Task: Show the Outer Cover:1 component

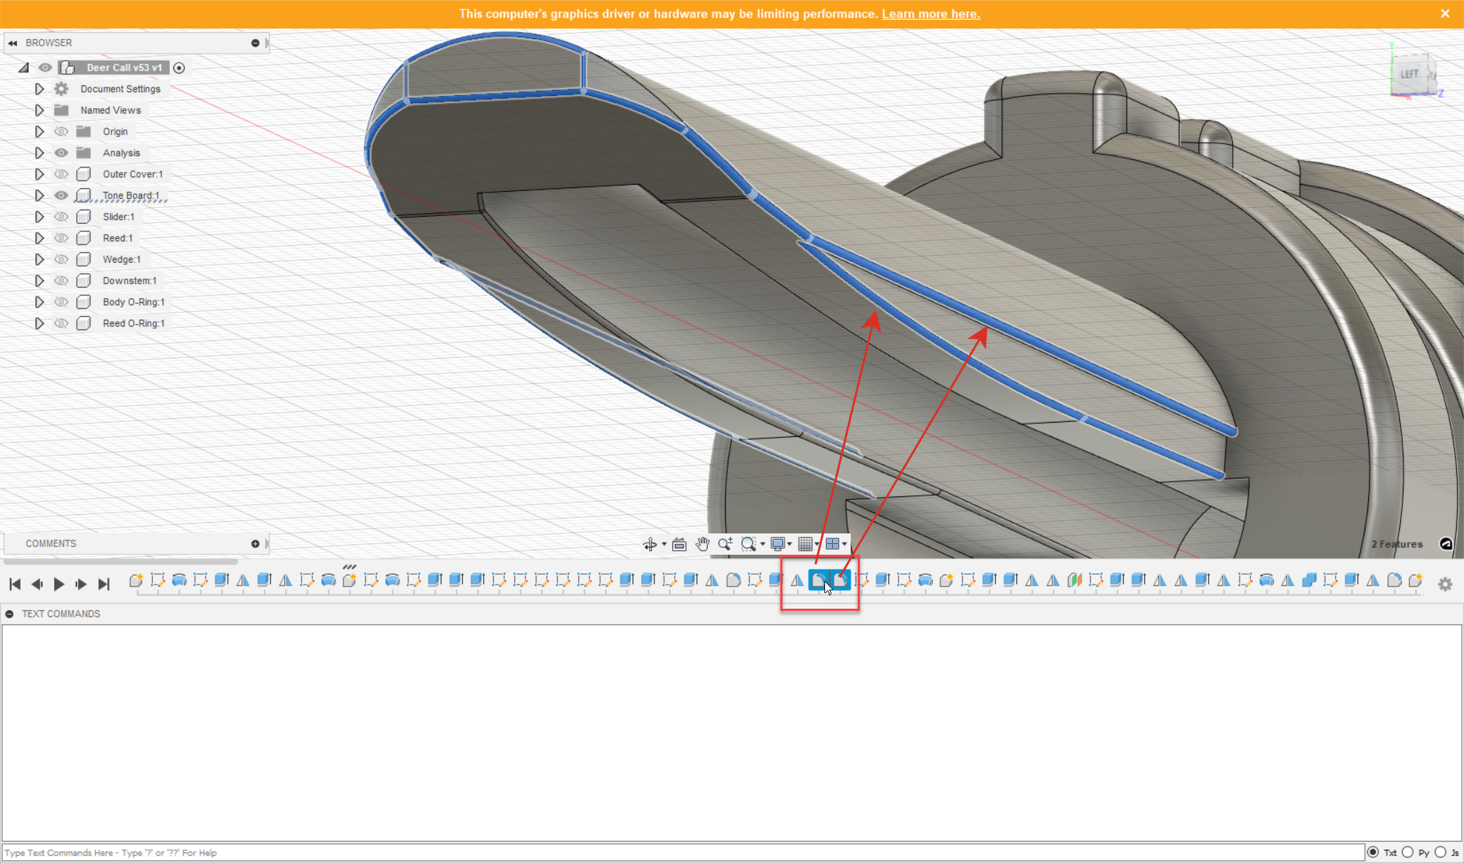Action: click(x=62, y=174)
